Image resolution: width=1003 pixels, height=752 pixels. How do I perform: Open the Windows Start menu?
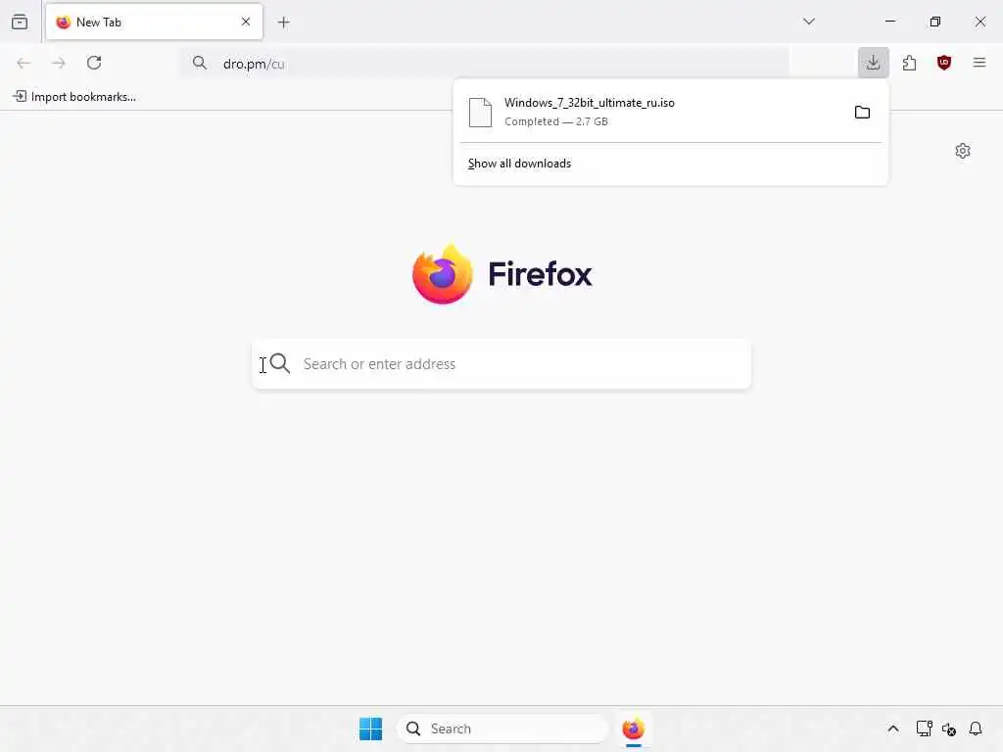tap(370, 728)
